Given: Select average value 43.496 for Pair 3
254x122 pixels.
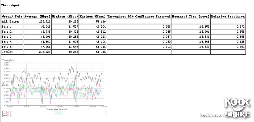Looking at the screenshot, I should click(x=45, y=37).
